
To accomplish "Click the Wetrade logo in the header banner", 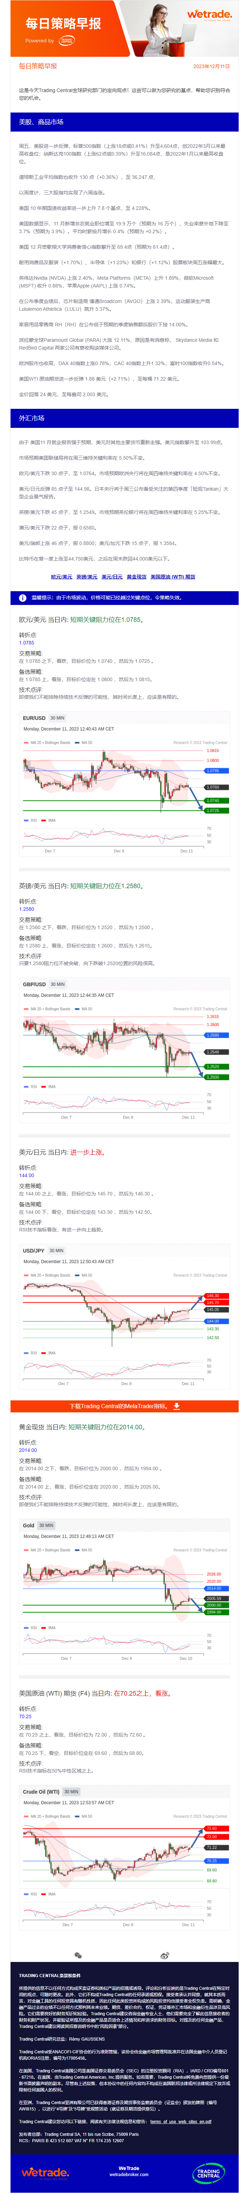I will (209, 15).
